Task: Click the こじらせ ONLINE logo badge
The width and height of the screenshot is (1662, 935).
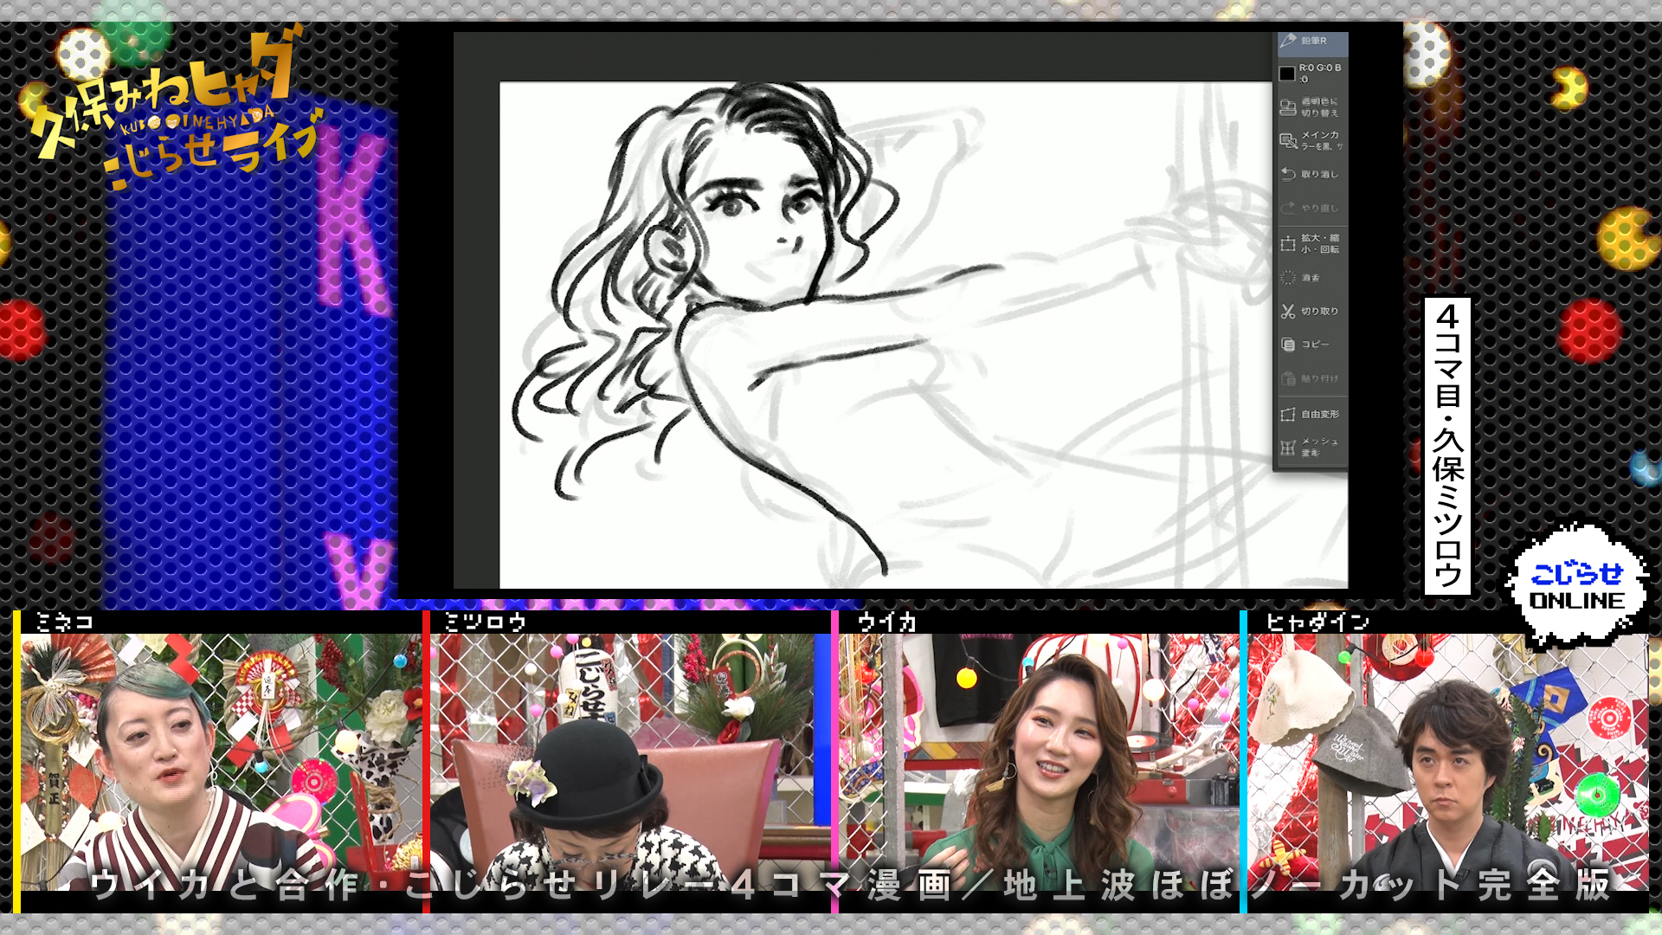Action: pos(1576,587)
